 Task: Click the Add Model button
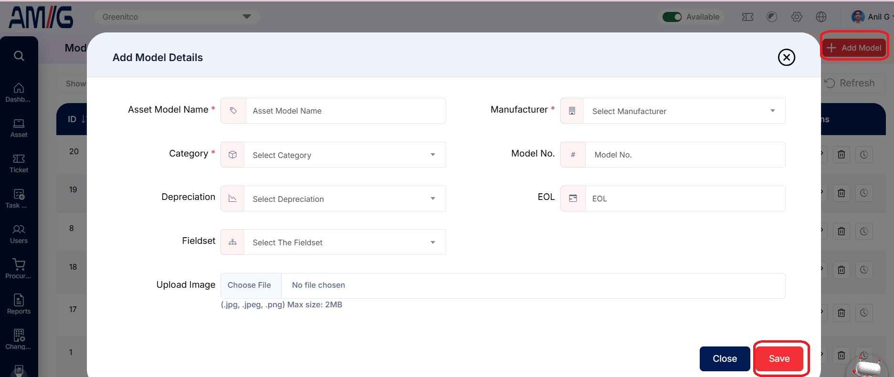[854, 48]
